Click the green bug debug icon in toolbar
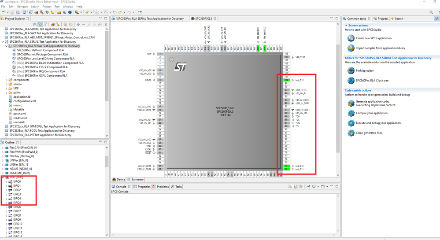Image resolution: width=440 pixels, height=240 pixels. click(x=47, y=12)
